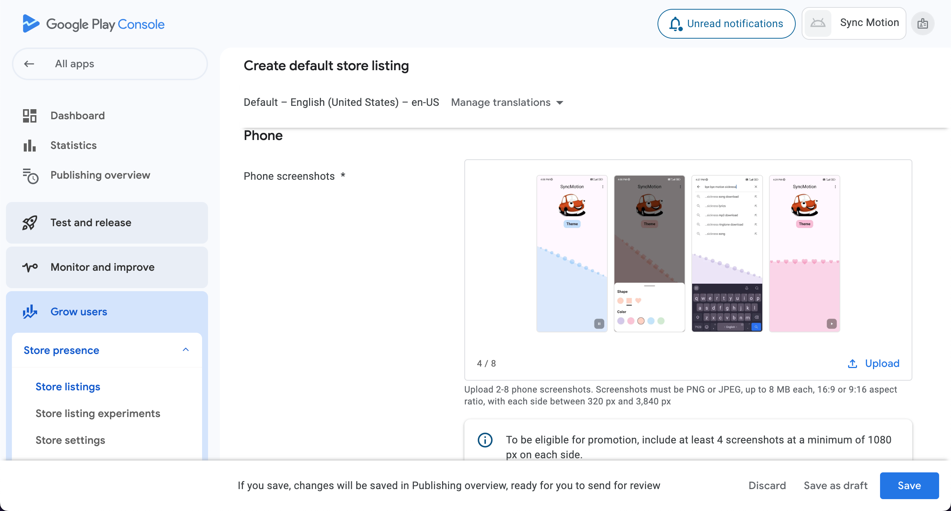Click the Test and release rocket icon
The image size is (951, 511).
(30, 223)
